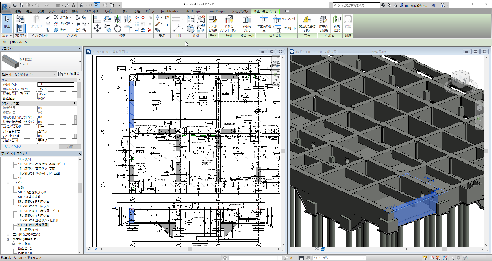The width and height of the screenshot is (492, 261).
Task: Toggle Select Links in status bar
Action: [425, 258]
